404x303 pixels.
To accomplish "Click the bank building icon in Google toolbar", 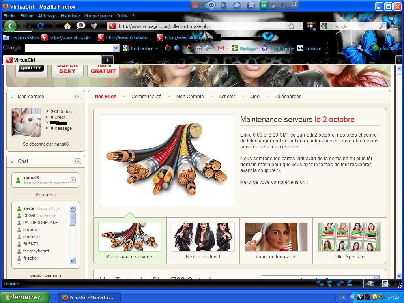I will 198,48.
